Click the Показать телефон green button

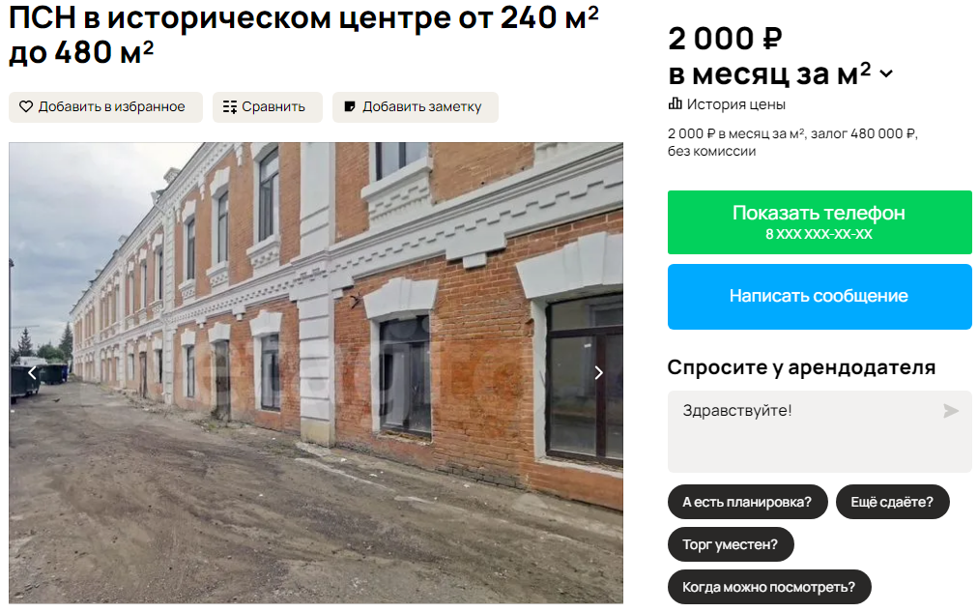pyautogui.click(x=819, y=222)
